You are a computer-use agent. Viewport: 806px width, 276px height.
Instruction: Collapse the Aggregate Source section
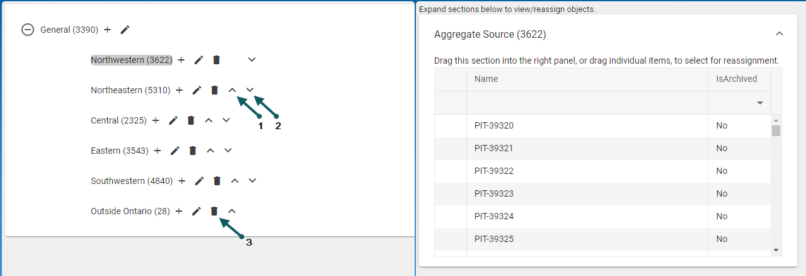tap(779, 34)
